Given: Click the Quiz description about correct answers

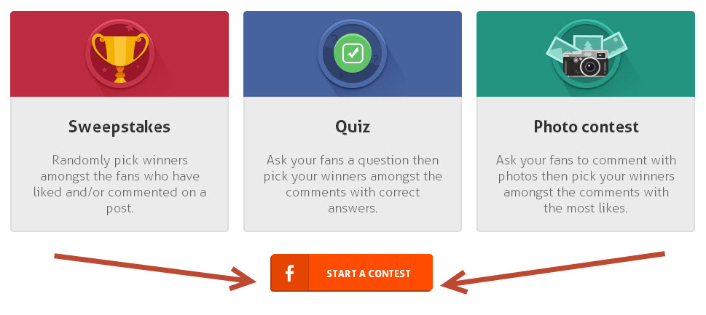Looking at the screenshot, I should [x=353, y=184].
